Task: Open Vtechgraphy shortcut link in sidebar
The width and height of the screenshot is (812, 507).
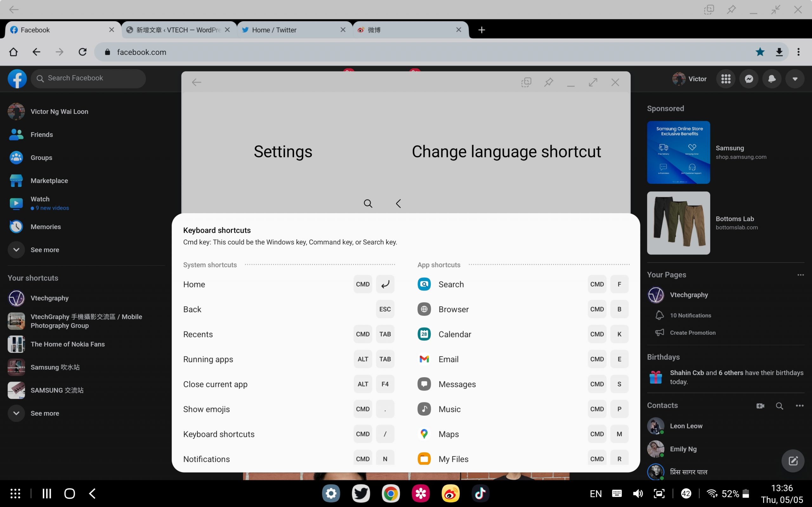Action: [x=49, y=298]
